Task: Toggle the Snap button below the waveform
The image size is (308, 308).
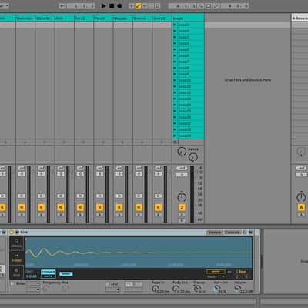Action: tap(65, 274)
